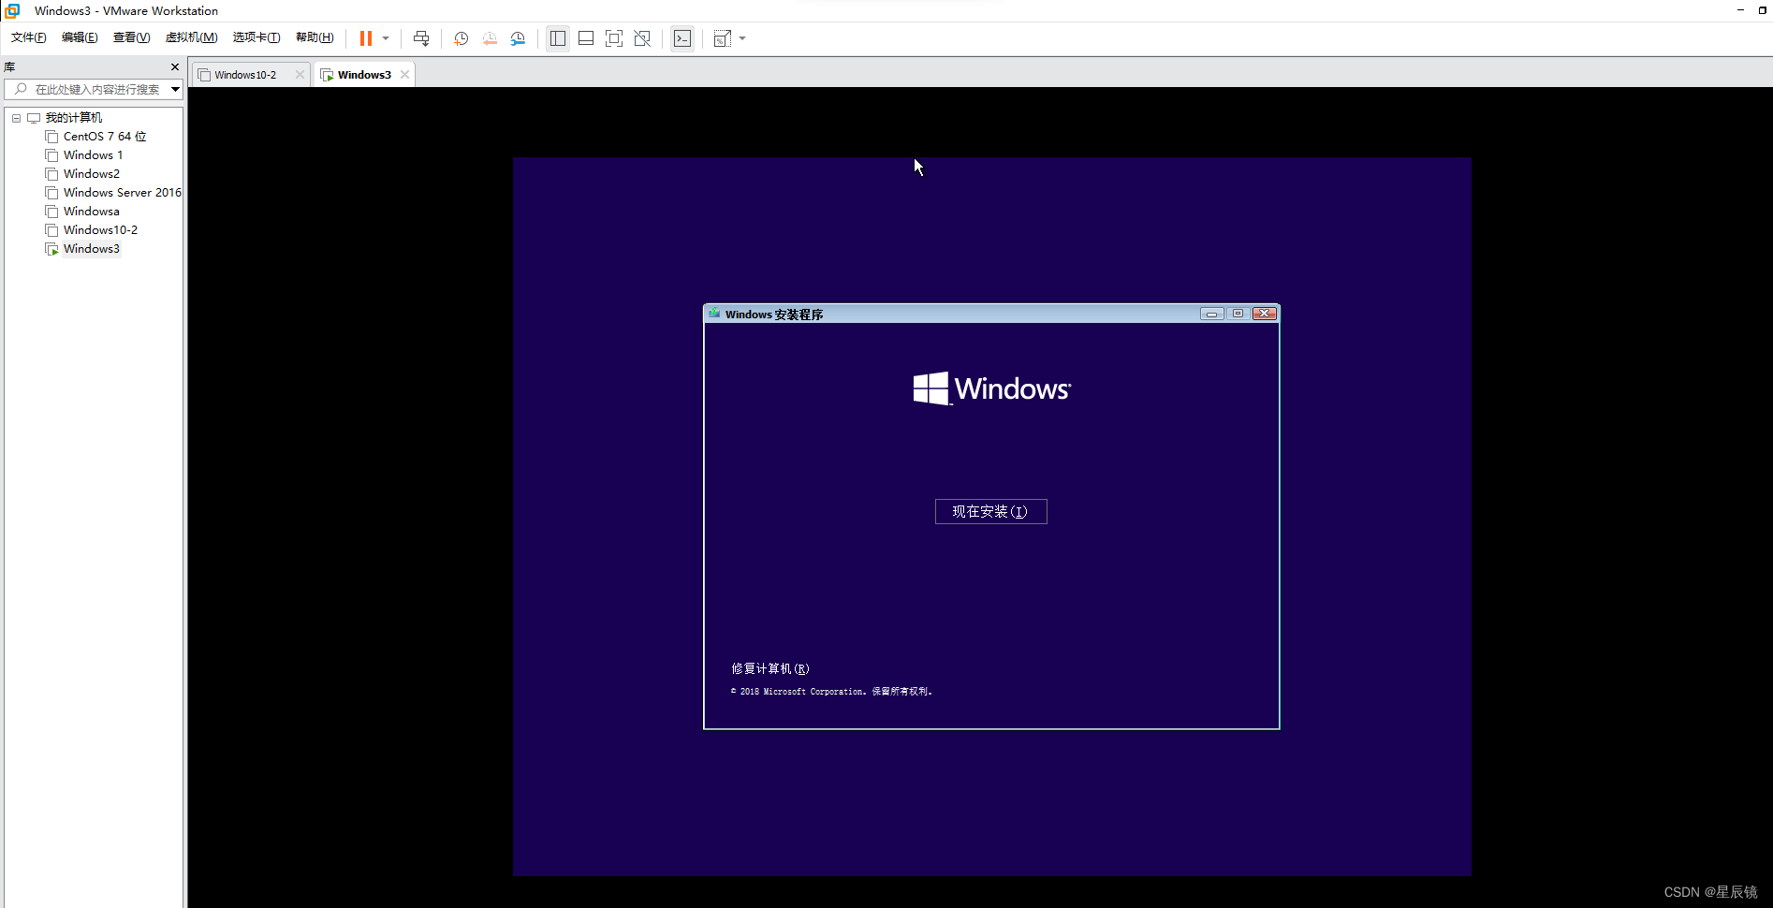This screenshot has height=908, width=1773.
Task: Open the snapshot manager
Action: [x=518, y=38]
